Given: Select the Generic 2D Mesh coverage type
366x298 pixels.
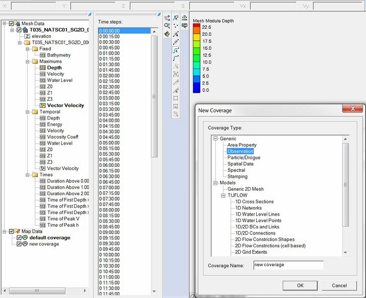Looking at the screenshot, I should pos(245,189).
